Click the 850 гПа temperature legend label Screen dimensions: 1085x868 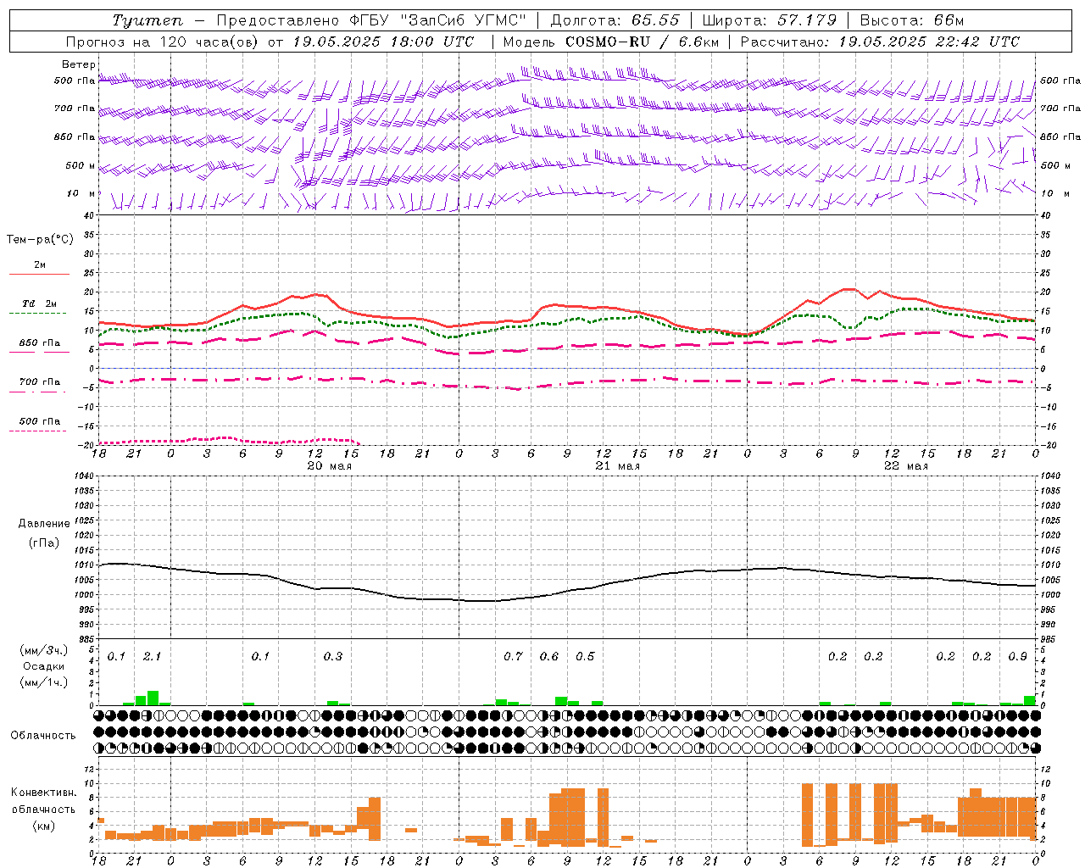pos(40,343)
